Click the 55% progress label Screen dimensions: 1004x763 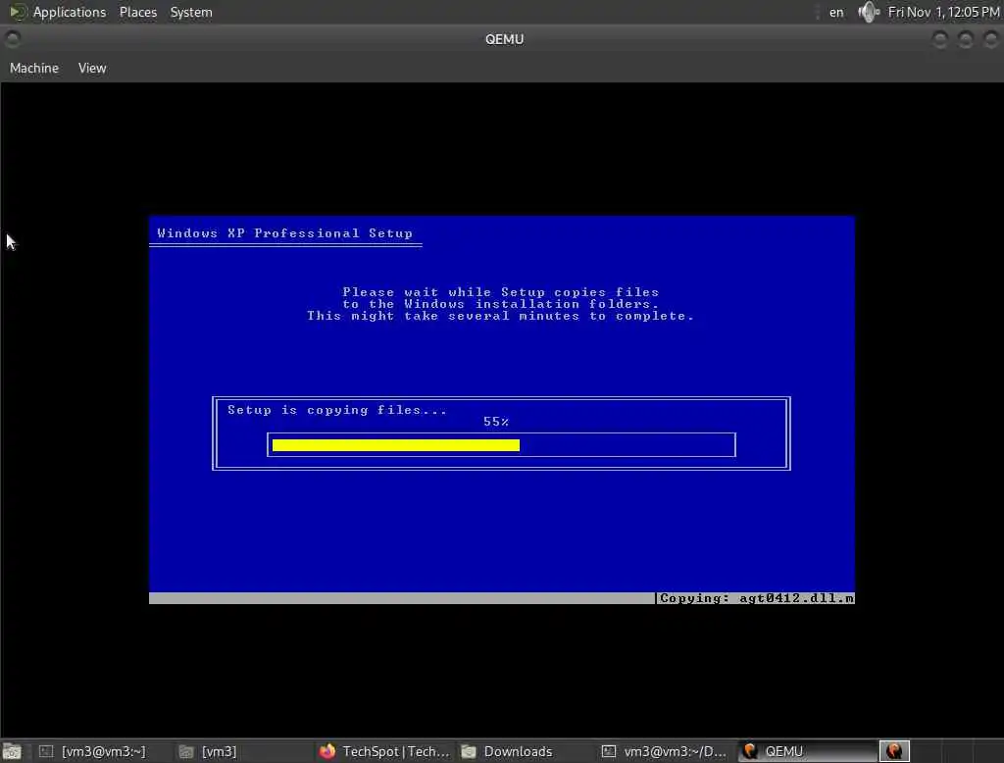pyautogui.click(x=496, y=422)
